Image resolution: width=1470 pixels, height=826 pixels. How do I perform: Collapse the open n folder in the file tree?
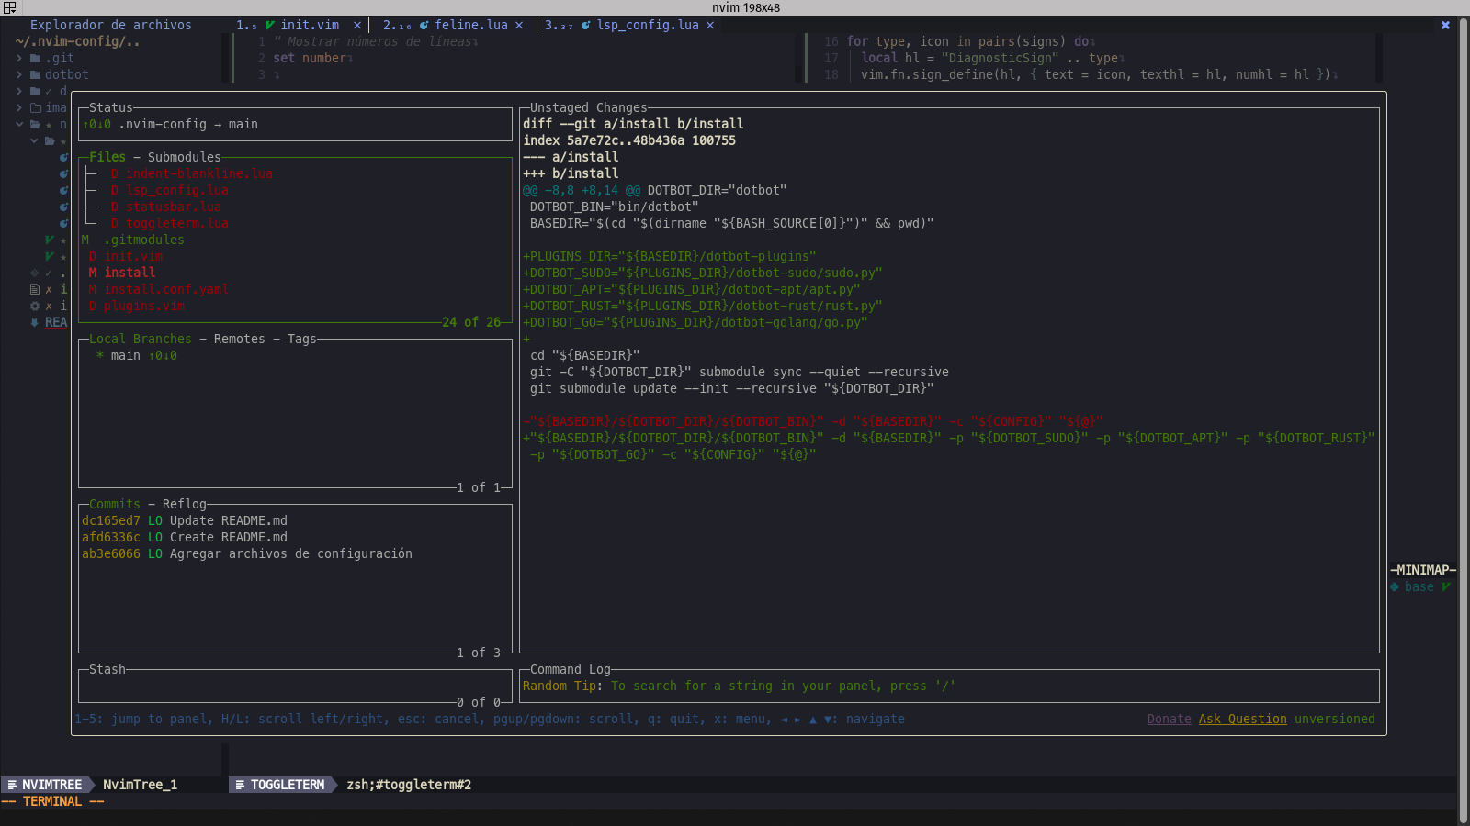pos(19,124)
